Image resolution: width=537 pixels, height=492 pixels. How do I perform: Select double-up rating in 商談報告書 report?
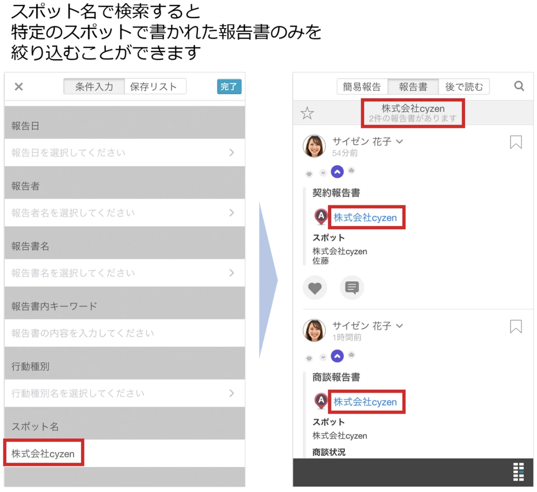click(x=351, y=355)
